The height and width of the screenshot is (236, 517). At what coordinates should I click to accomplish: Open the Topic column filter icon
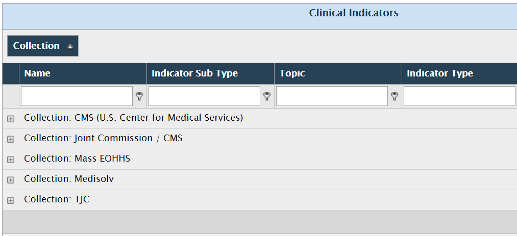pyautogui.click(x=395, y=96)
